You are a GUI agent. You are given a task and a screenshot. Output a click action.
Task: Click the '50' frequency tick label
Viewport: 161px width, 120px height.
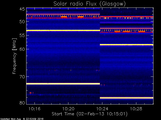(x=22, y=22)
